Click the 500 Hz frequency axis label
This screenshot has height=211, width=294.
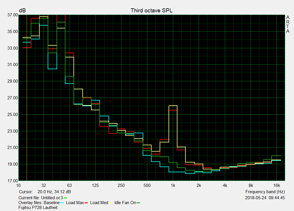147,185
